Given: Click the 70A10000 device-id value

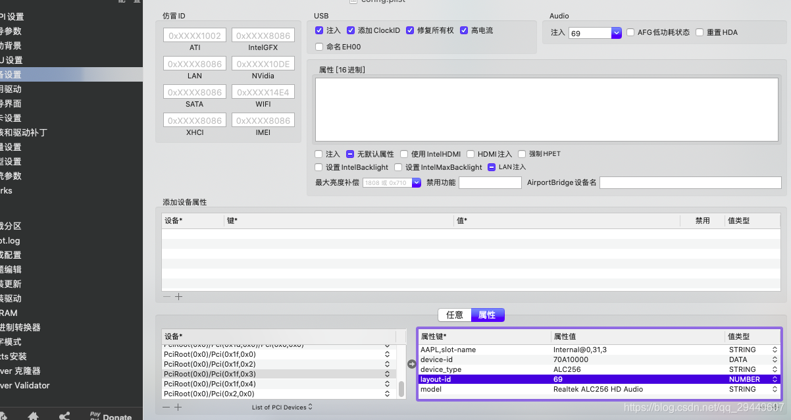Looking at the screenshot, I should click(571, 359).
